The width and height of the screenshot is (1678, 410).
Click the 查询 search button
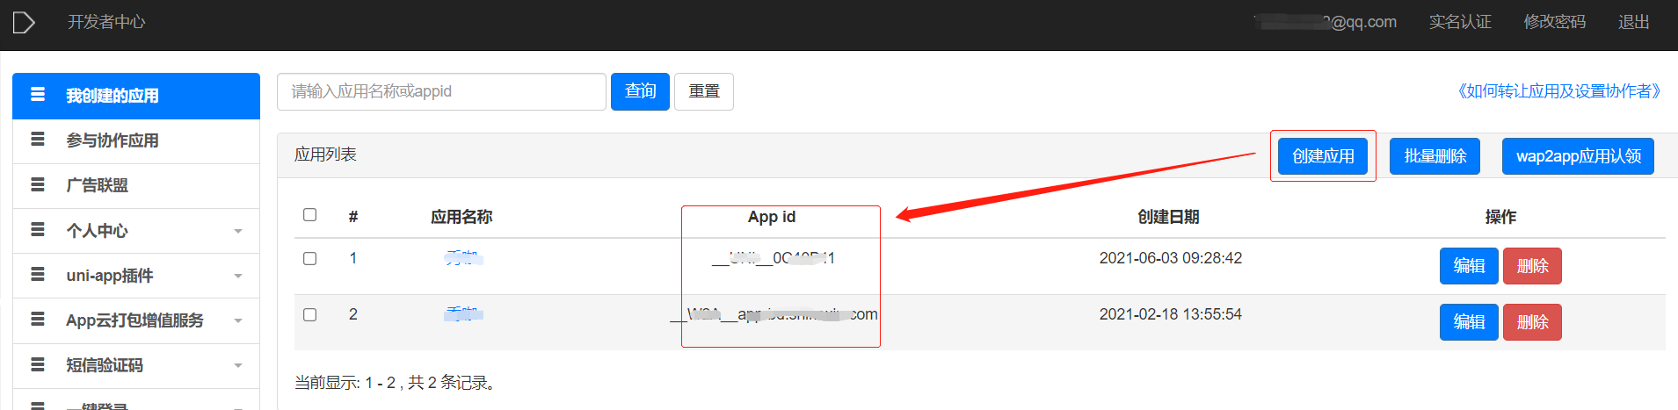[640, 91]
